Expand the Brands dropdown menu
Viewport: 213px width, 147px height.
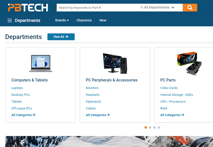point(62,20)
